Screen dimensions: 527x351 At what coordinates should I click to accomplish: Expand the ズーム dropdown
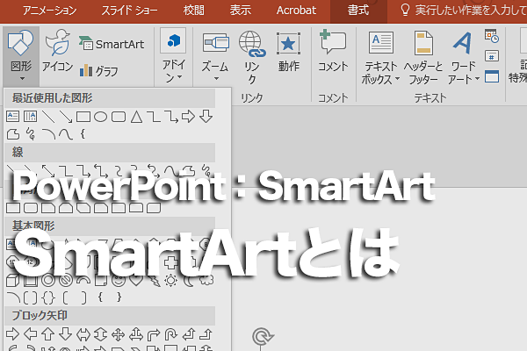[x=215, y=56]
